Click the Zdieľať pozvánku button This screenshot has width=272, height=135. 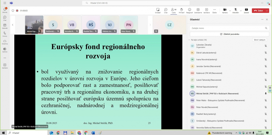(x=229, y=34)
